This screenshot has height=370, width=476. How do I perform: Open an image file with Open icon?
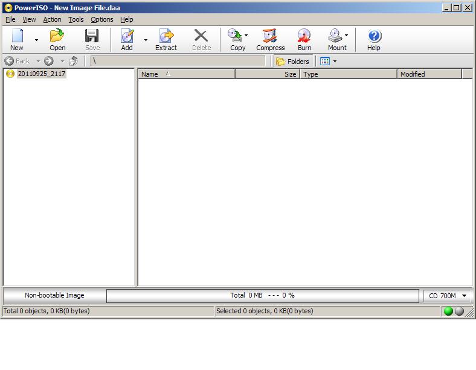[57, 40]
